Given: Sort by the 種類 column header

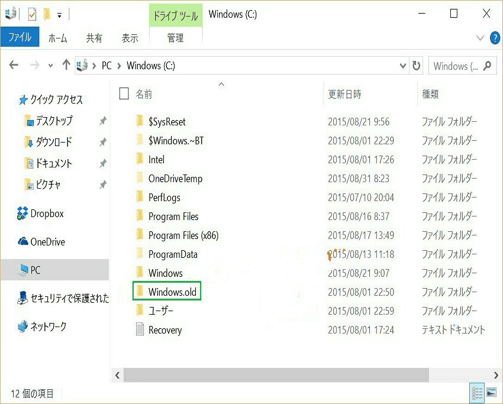Looking at the screenshot, I should click(430, 94).
